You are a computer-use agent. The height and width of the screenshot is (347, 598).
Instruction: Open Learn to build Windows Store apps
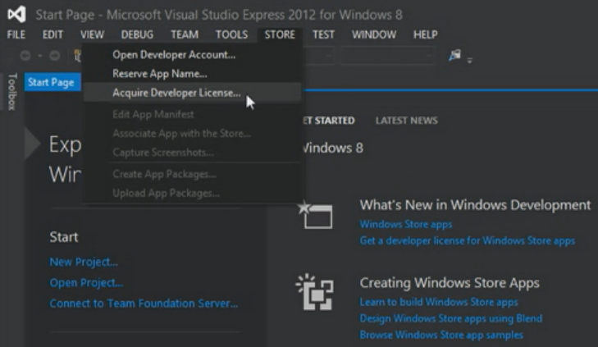coord(439,302)
